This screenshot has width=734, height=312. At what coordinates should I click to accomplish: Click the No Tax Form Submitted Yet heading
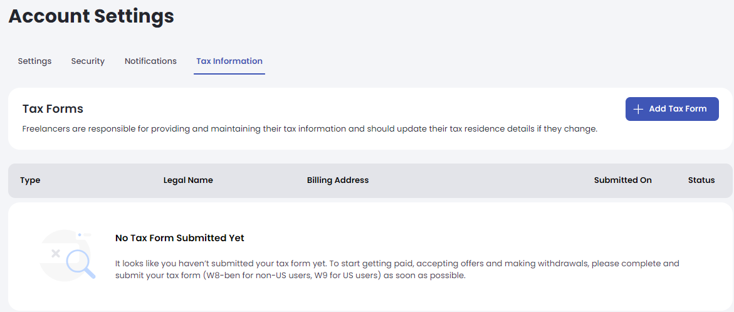[180, 238]
